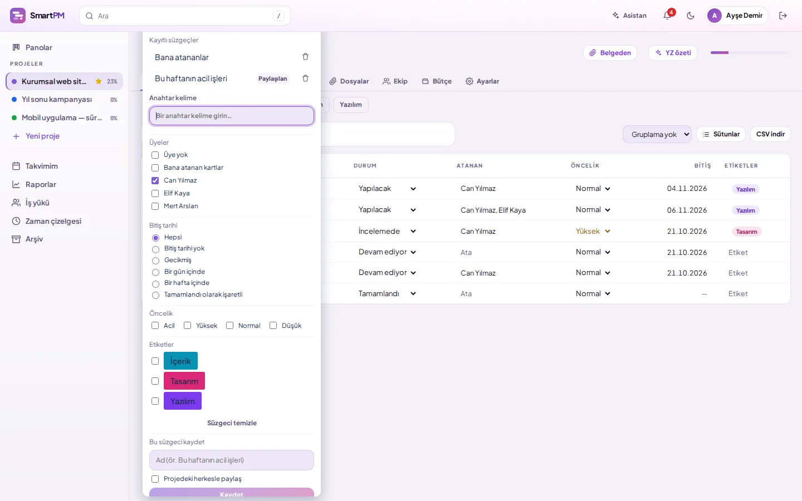Open the Sütunlar columns button
This screenshot has width=802, height=501.
click(x=721, y=134)
